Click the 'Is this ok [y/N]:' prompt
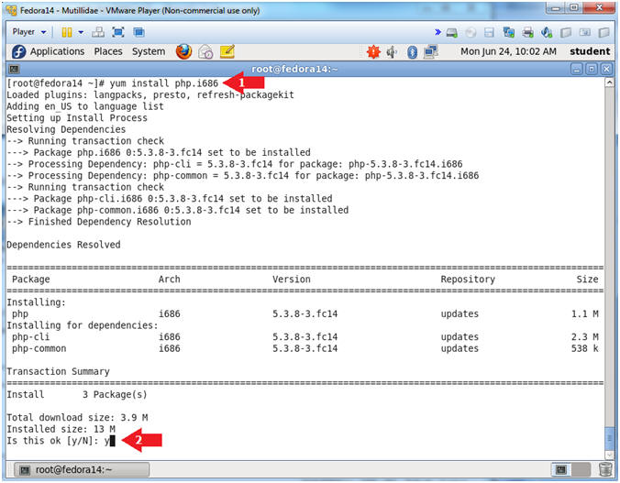The width and height of the screenshot is (620, 483). point(52,441)
